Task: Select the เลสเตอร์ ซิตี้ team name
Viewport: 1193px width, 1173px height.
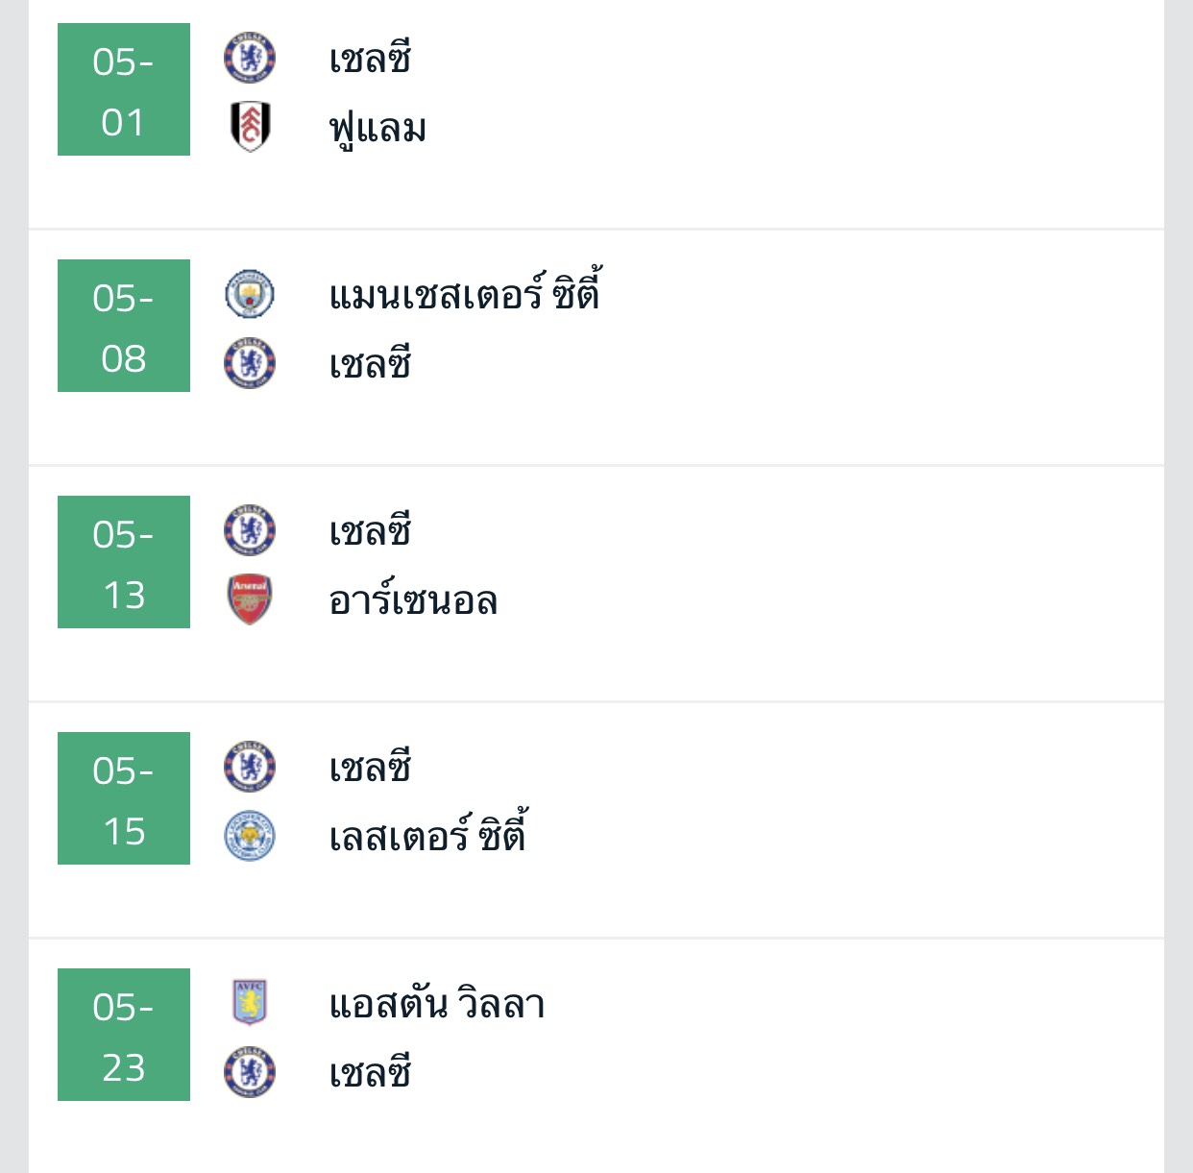Action: tap(427, 836)
